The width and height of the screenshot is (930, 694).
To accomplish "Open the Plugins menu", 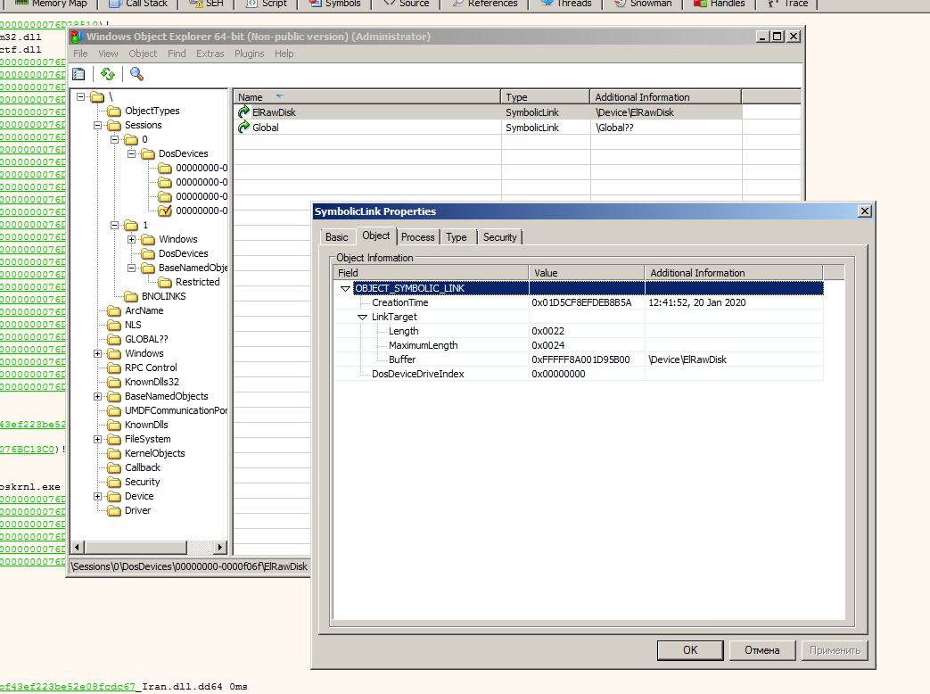I will pos(249,54).
